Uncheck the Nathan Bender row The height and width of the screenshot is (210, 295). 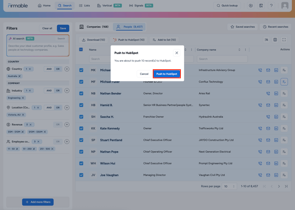(x=81, y=93)
